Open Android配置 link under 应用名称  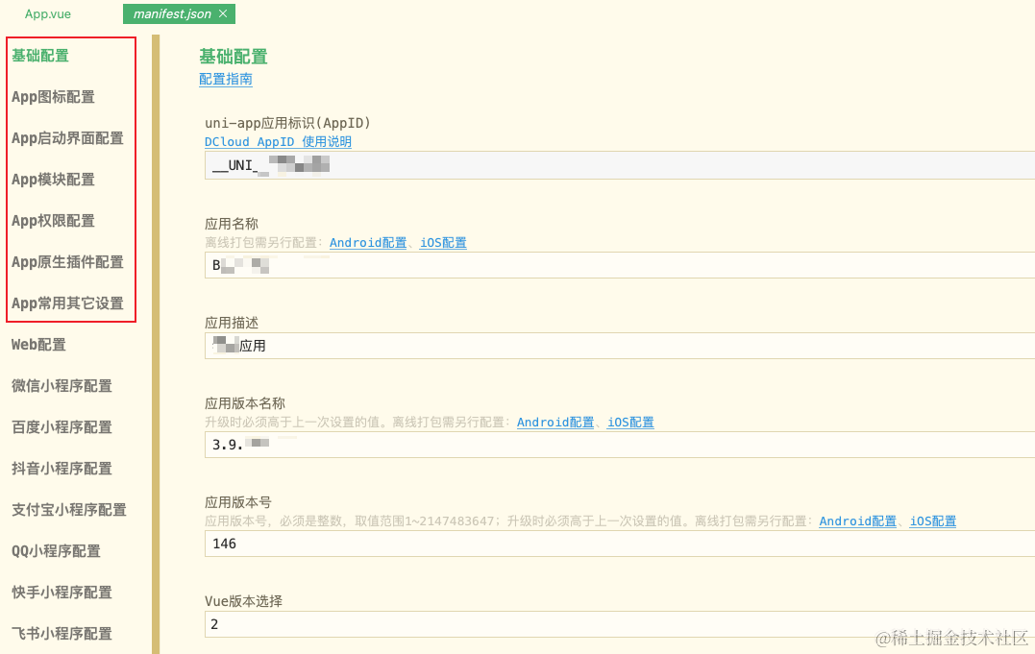[x=368, y=243]
